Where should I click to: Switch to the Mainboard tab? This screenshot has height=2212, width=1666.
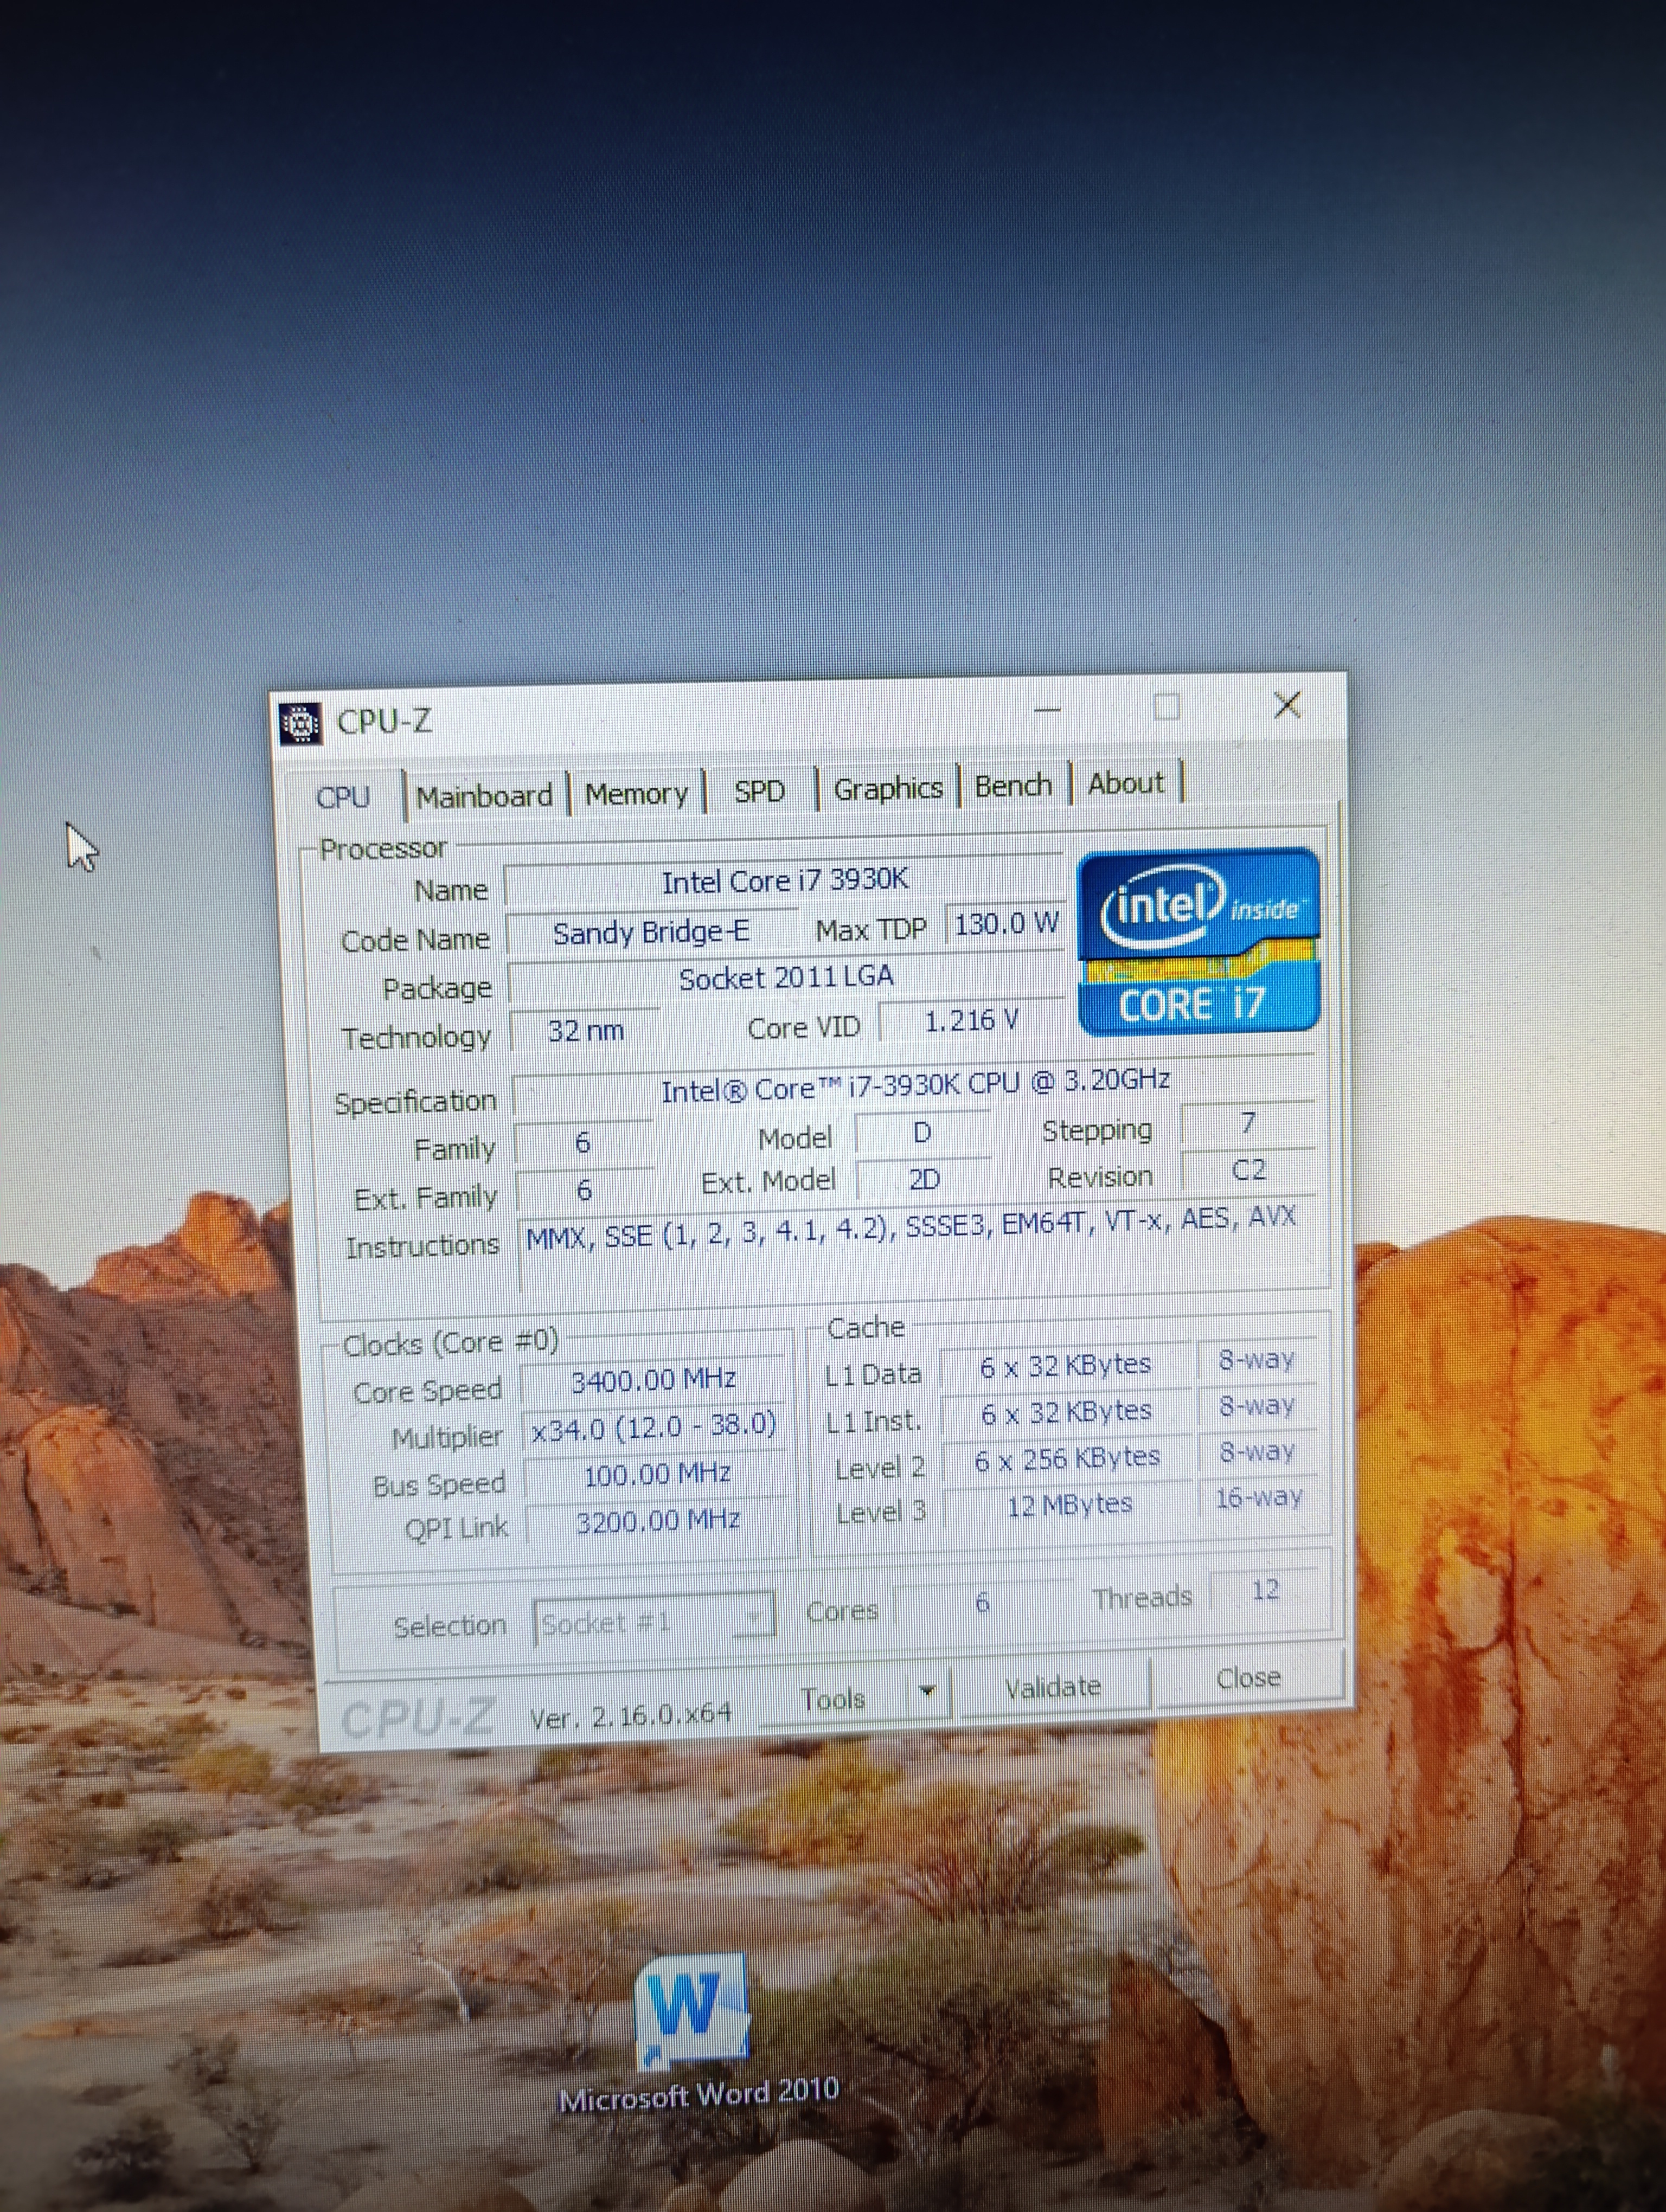484,796
